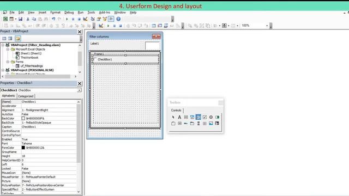Choose the SpinButton control in Toolbox
Image resolution: width=349 pixels, height=196 pixels.
(x=205, y=124)
